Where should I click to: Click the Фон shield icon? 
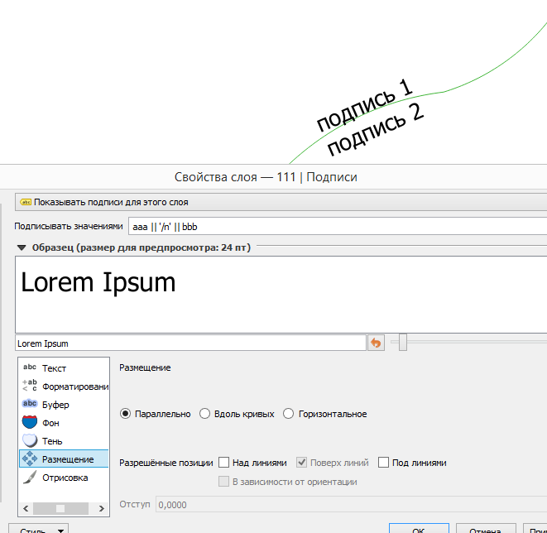point(30,422)
